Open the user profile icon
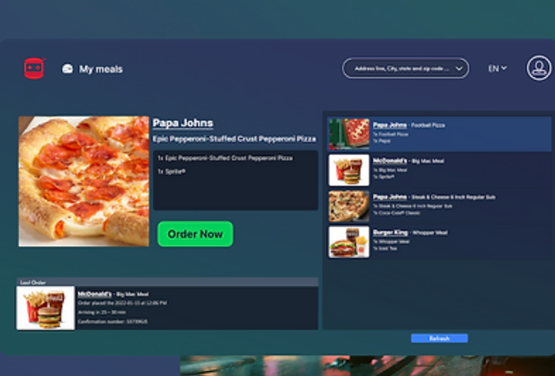 tap(538, 68)
